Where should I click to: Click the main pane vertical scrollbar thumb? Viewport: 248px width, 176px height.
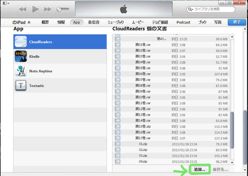pyautogui.click(x=245, y=137)
